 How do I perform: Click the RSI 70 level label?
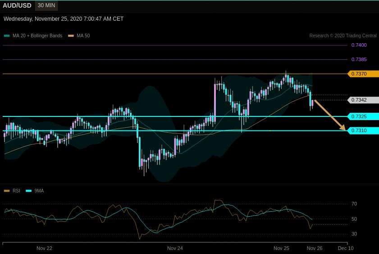(x=354, y=204)
